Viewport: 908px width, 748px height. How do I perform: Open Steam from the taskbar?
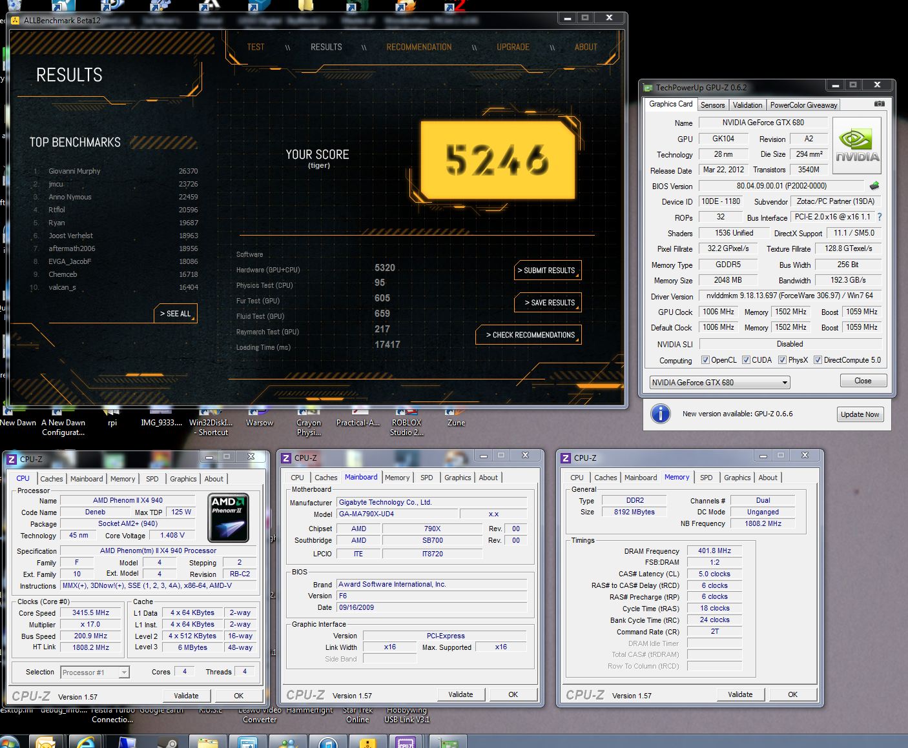tap(168, 742)
